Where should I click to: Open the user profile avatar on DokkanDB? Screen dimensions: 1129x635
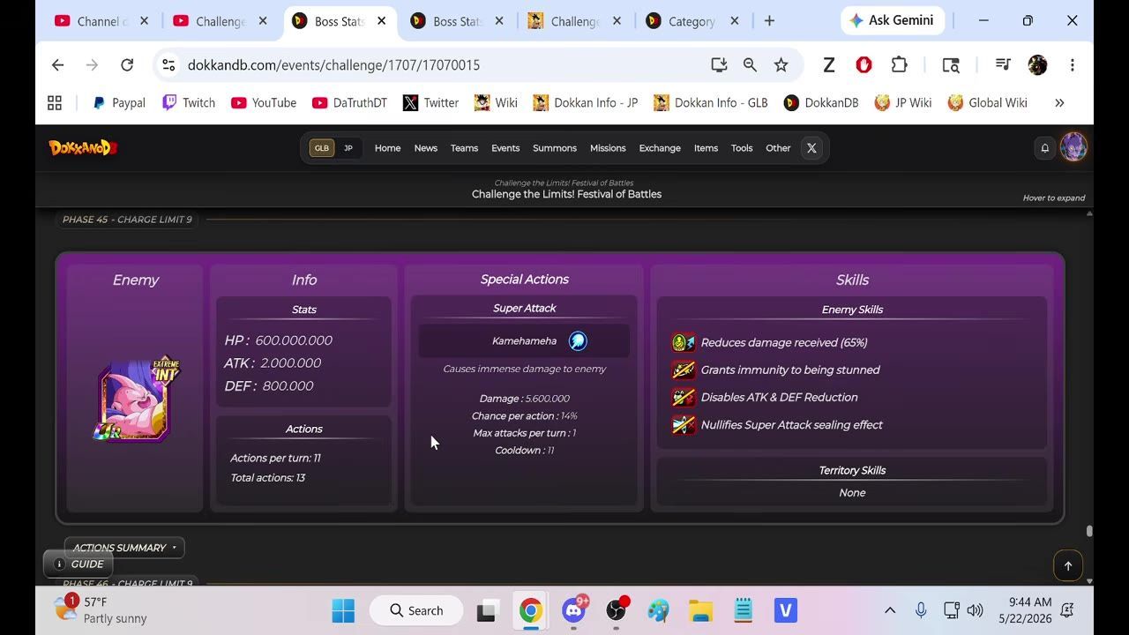click(1073, 147)
